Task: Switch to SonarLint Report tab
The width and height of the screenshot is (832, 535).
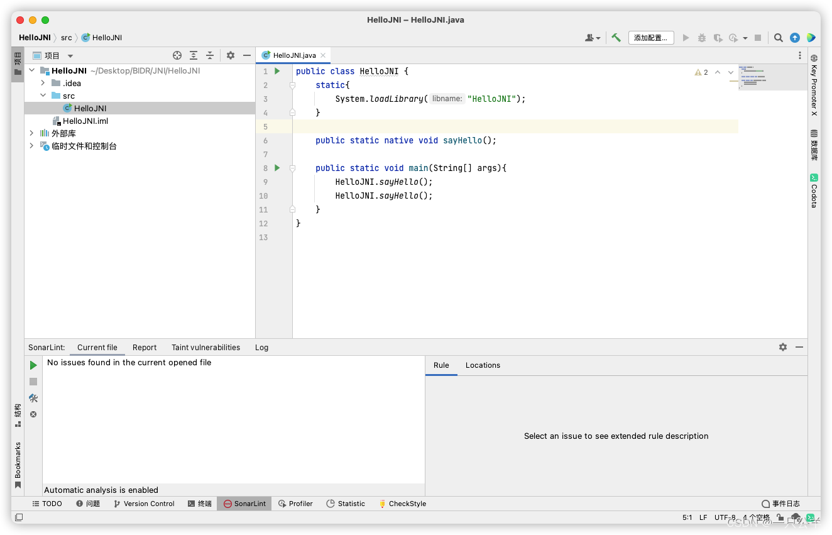Action: (145, 347)
